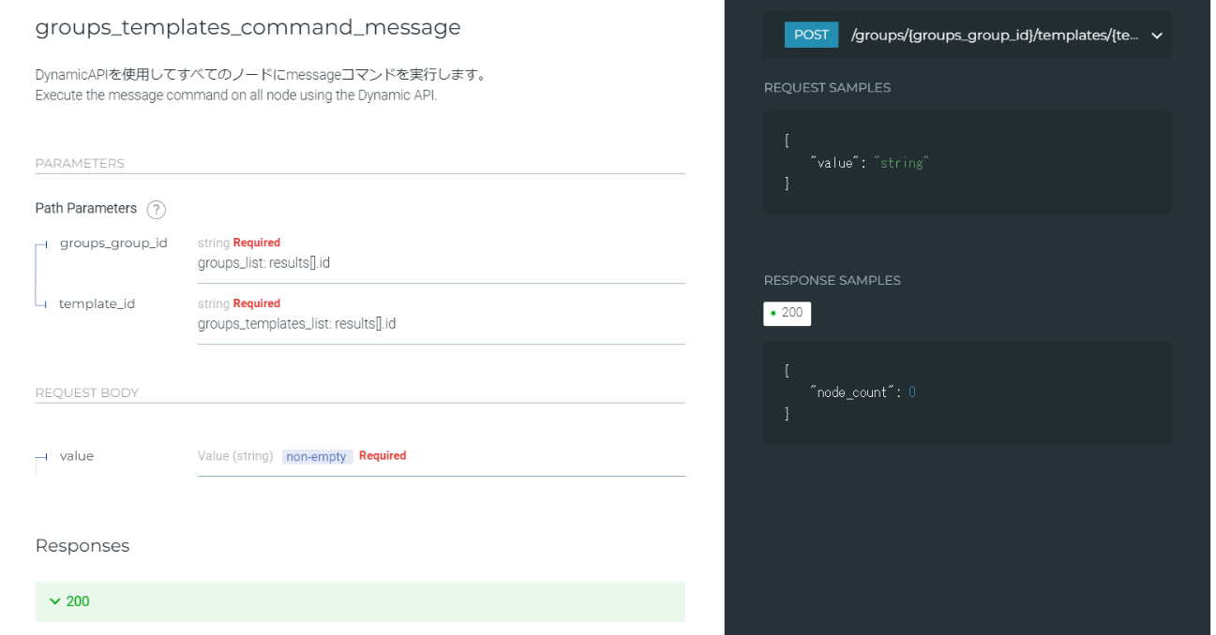Click the template_id parameter name

[97, 303]
